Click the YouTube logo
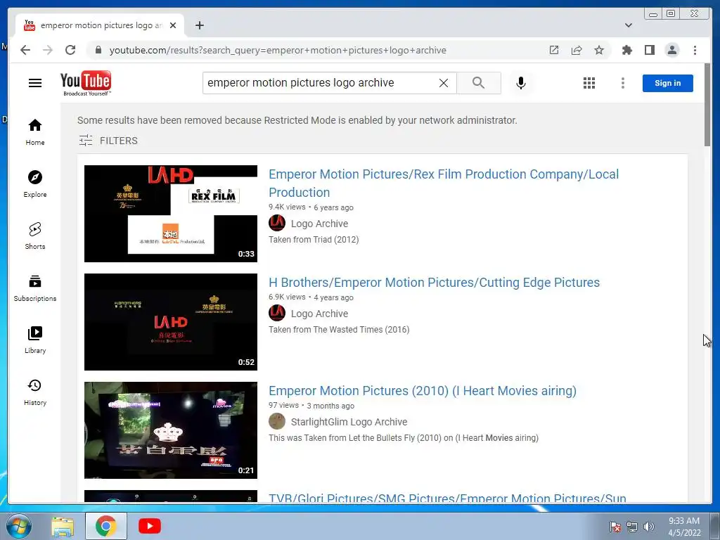This screenshot has height=540, width=720. click(86, 83)
